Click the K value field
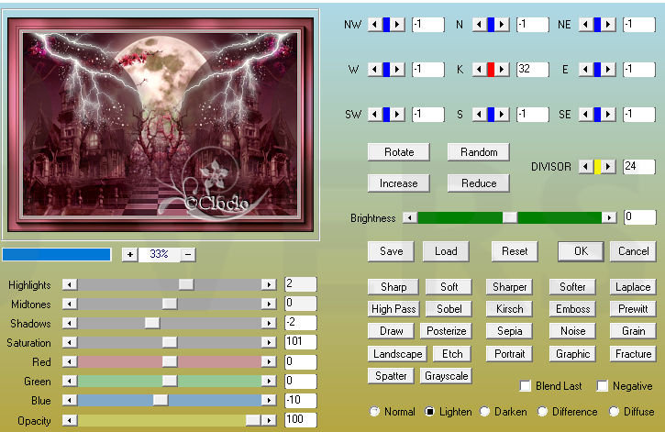The image size is (665, 432). pyautogui.click(x=533, y=69)
